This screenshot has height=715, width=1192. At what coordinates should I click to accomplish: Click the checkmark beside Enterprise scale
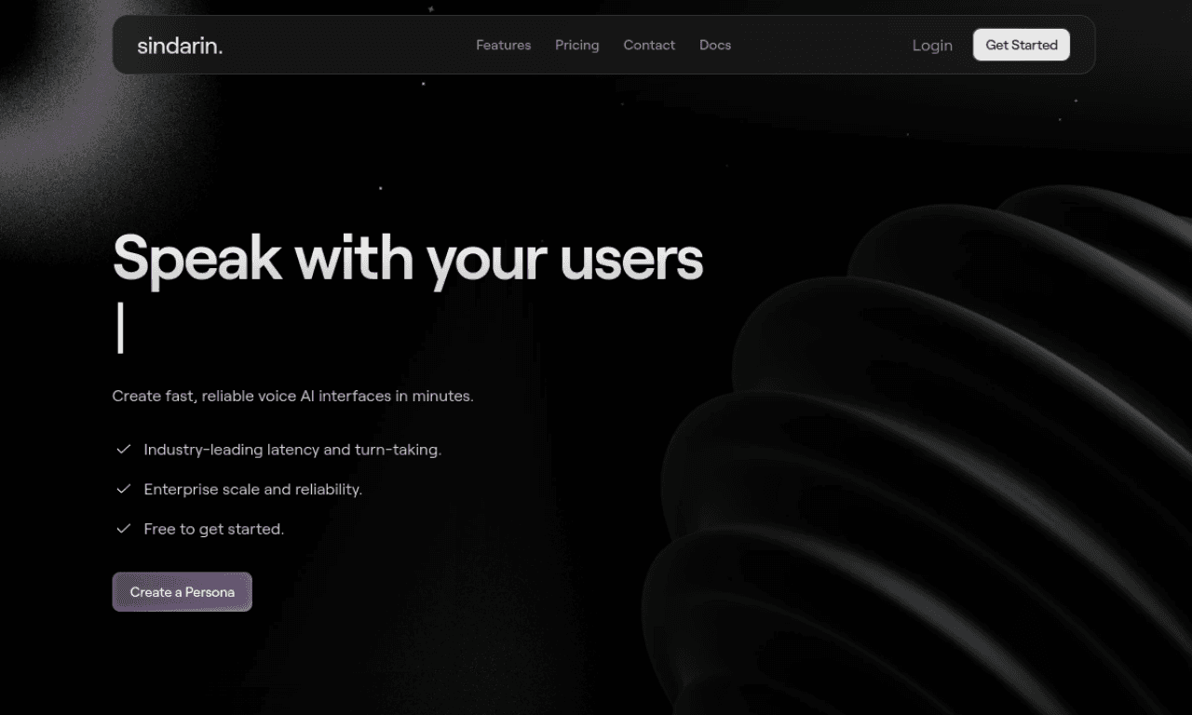click(x=123, y=489)
